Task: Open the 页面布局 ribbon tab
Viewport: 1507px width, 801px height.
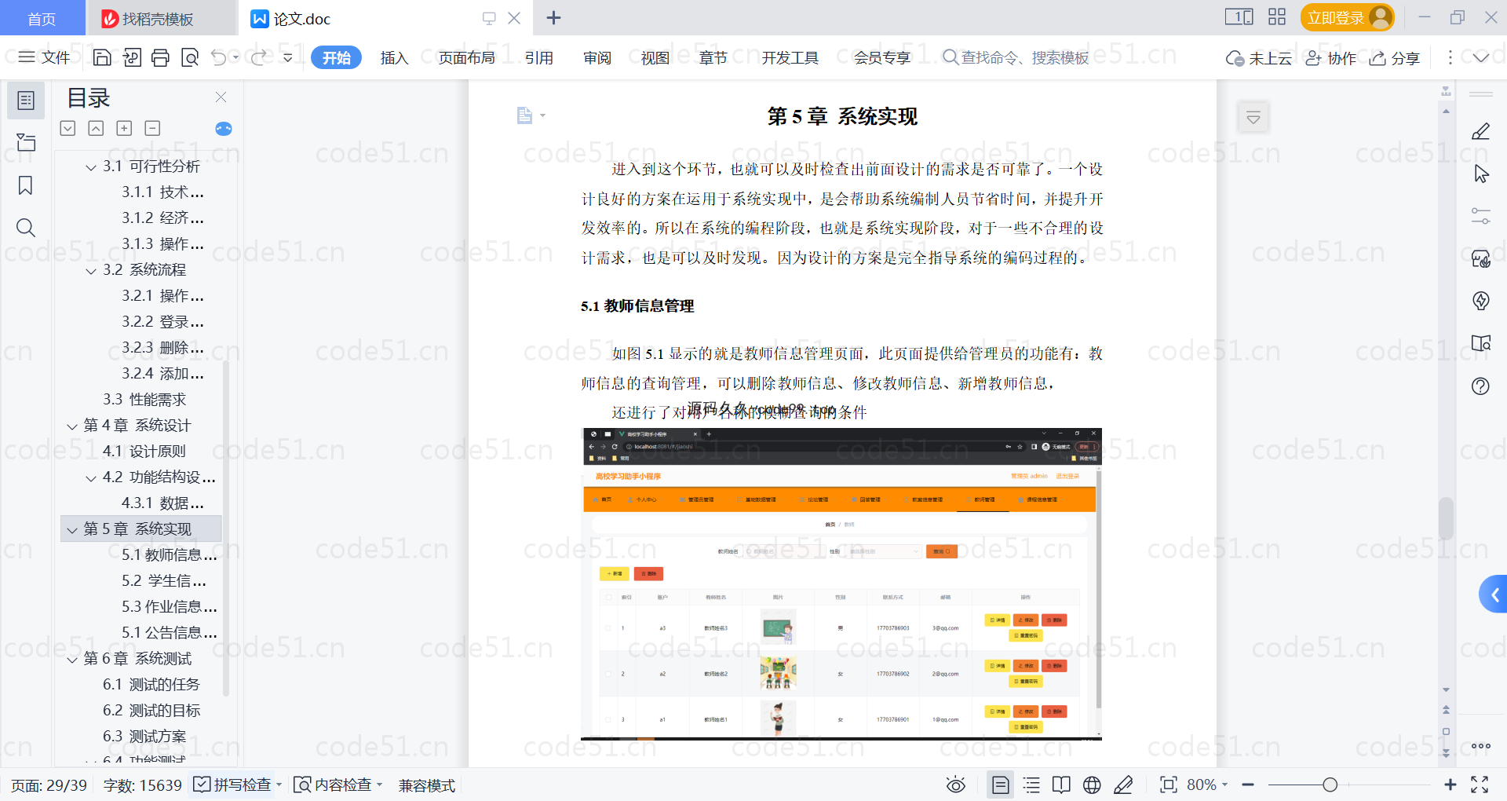Action: pyautogui.click(x=466, y=57)
